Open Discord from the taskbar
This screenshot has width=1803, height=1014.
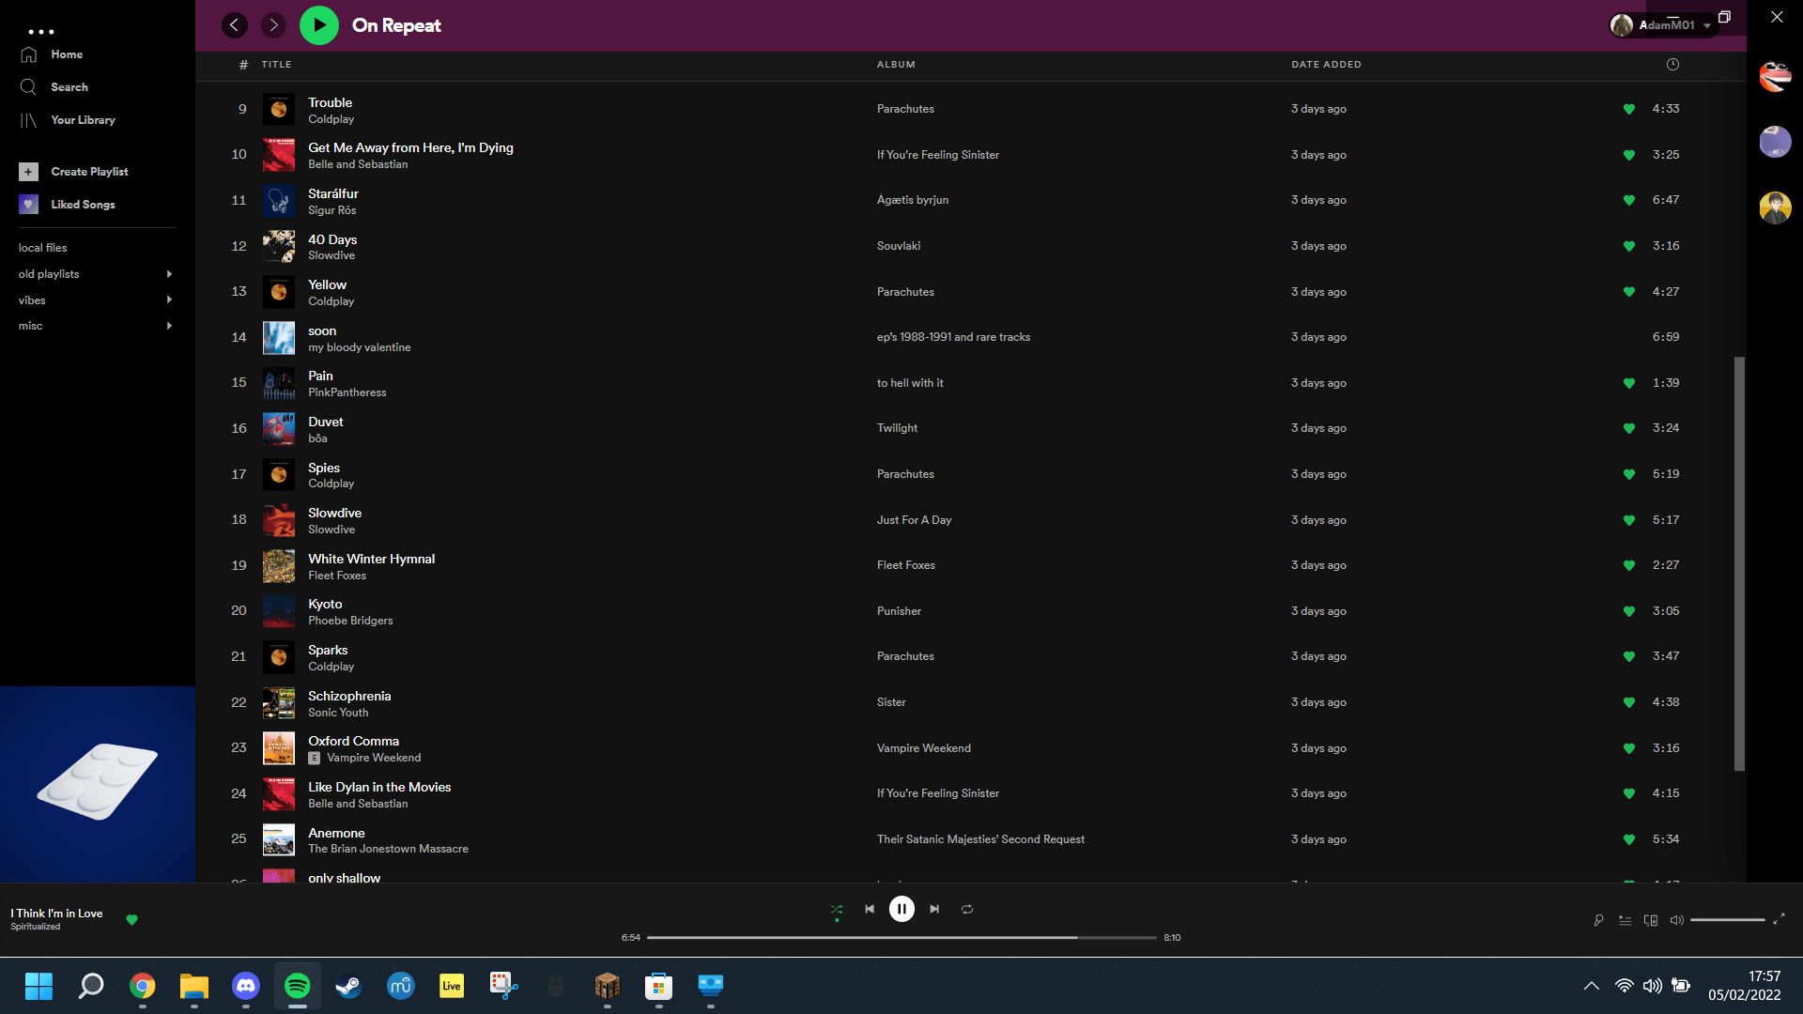[245, 986]
